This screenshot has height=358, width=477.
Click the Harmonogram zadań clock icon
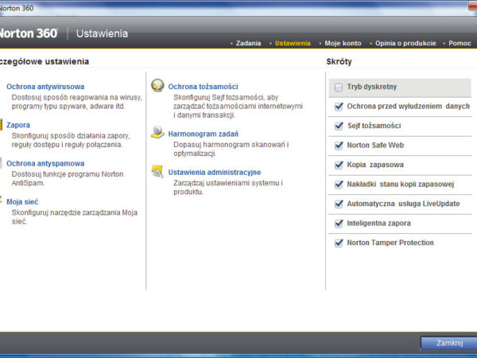click(x=157, y=133)
